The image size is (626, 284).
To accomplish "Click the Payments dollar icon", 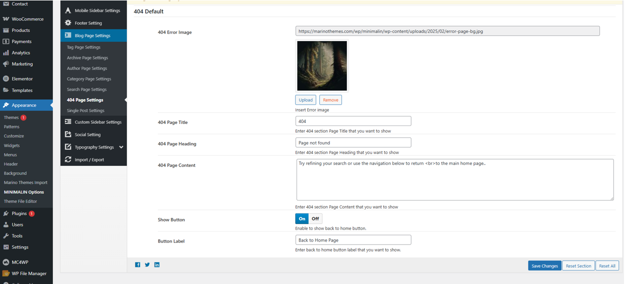I will 6,41.
